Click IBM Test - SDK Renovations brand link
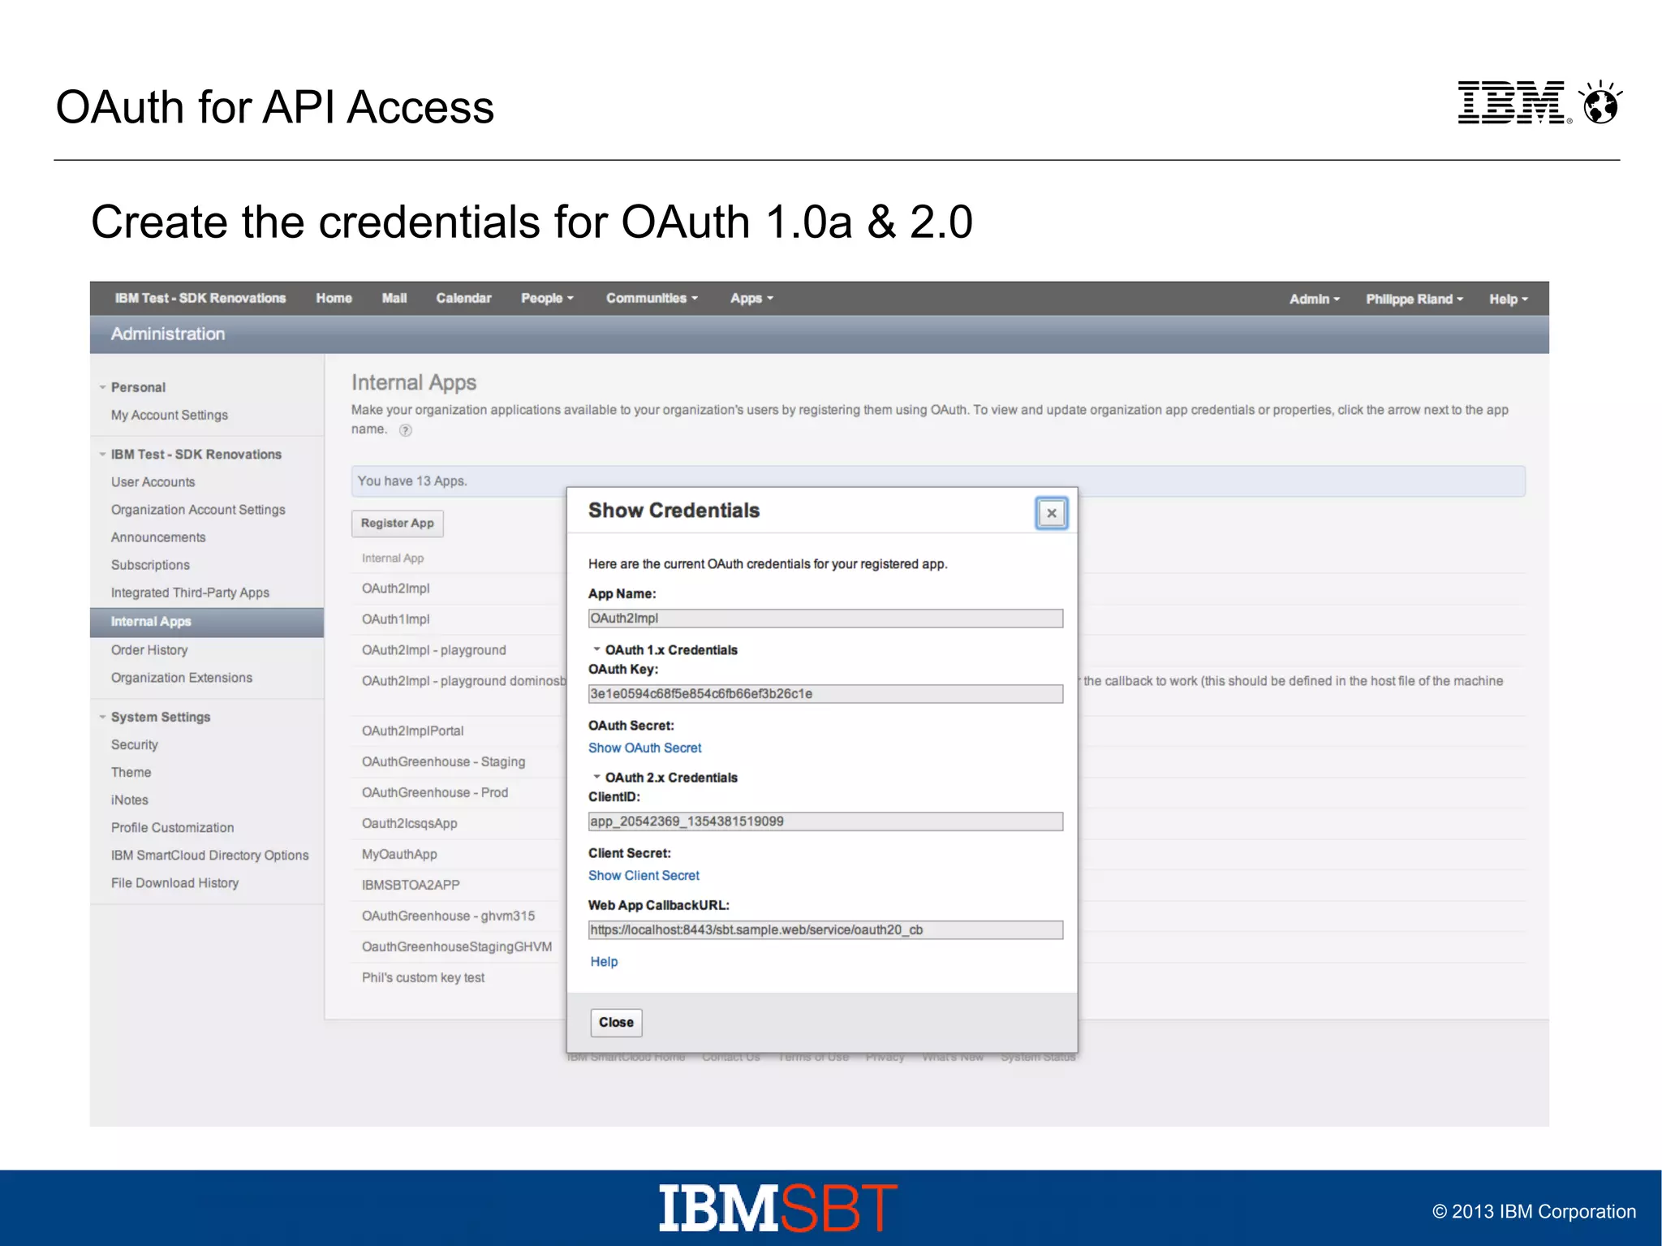This screenshot has width=1662, height=1246. (200, 298)
